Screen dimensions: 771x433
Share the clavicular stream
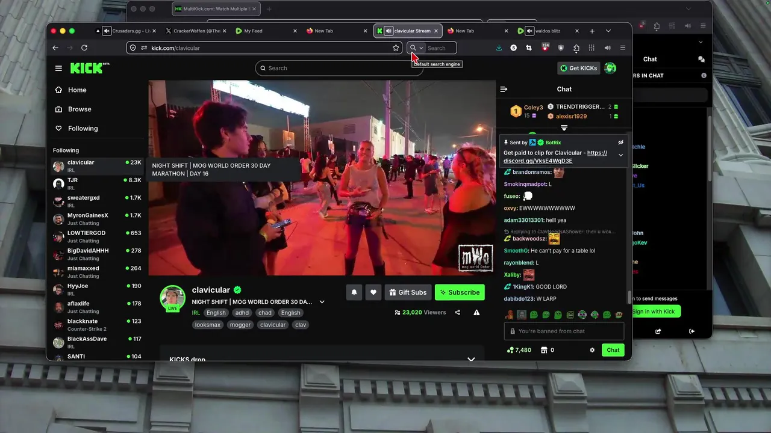coord(457,313)
